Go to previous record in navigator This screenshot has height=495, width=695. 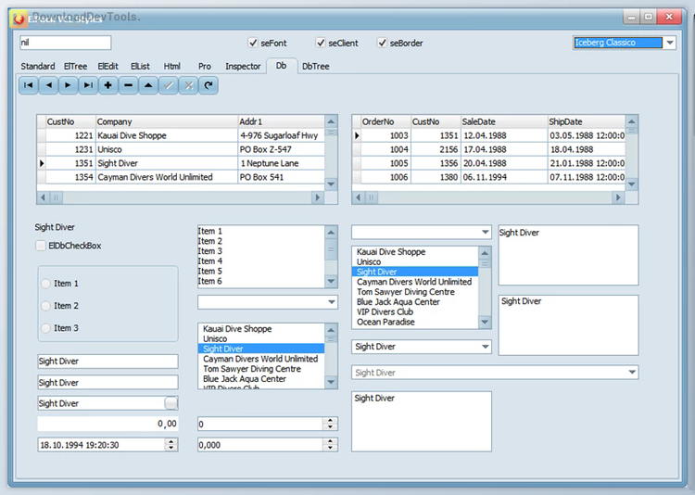48,85
